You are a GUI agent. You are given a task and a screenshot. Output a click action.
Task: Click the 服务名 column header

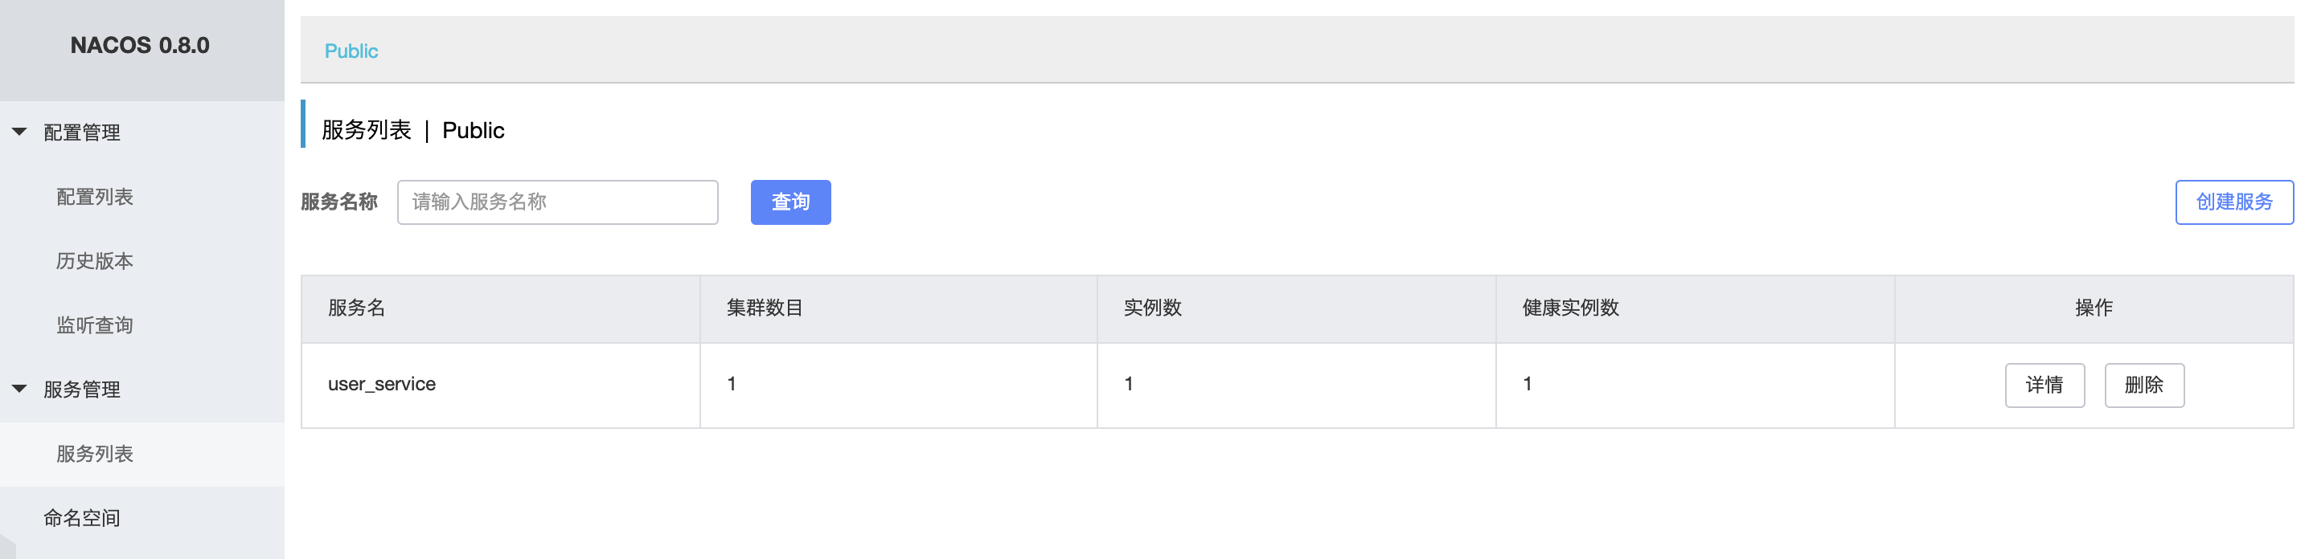[x=357, y=308]
